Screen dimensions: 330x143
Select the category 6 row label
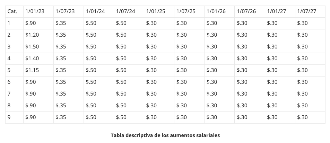tap(14, 82)
